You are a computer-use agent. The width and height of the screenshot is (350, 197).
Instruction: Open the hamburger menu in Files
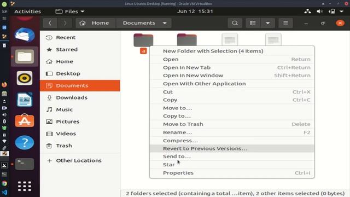pyautogui.click(x=285, y=23)
